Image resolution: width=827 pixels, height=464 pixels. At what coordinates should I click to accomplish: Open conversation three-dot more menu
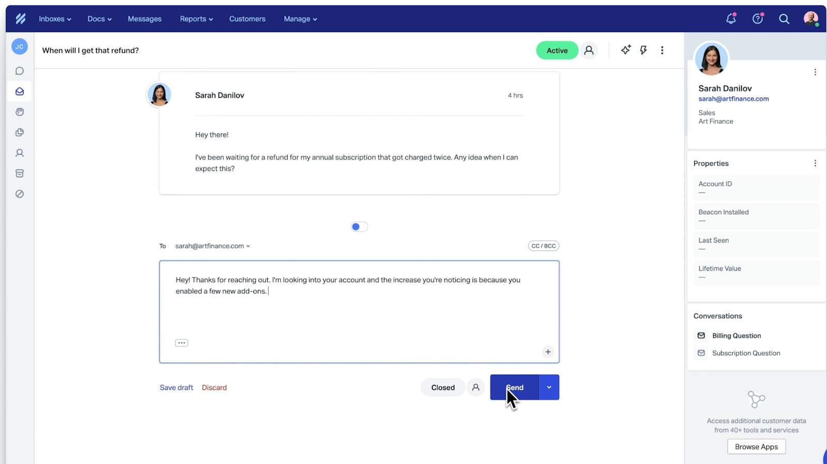point(662,50)
